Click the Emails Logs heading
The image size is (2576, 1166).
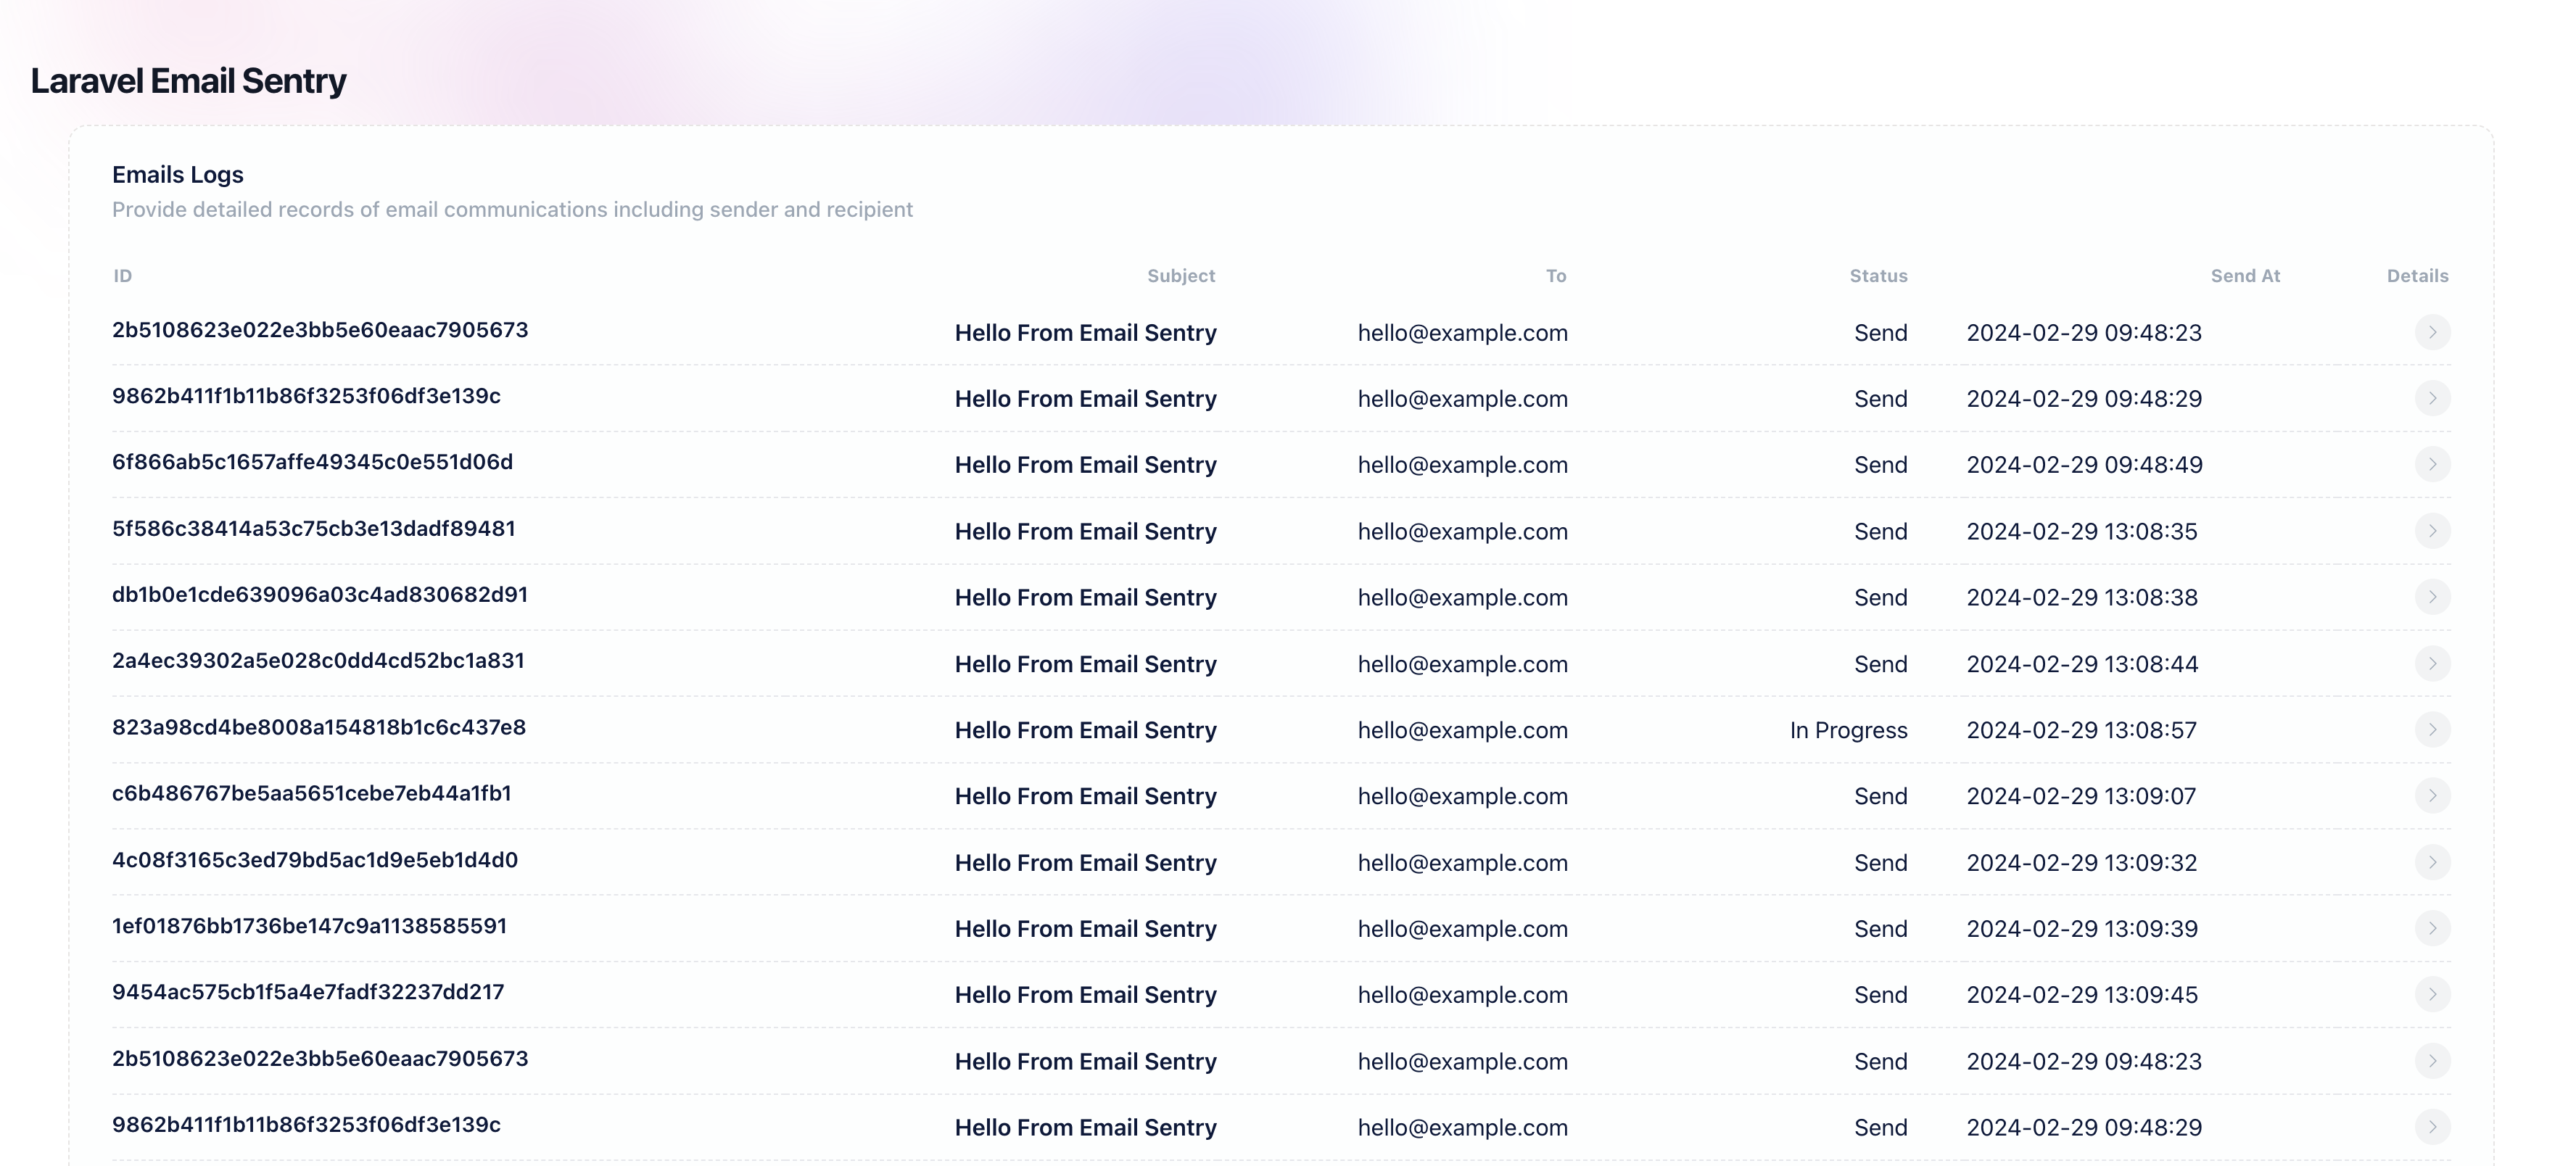coord(178,175)
